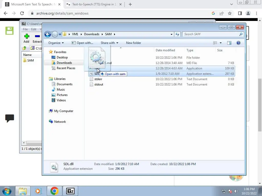Open the Pictures library
The image size is (262, 196).
click(x=60, y=95)
